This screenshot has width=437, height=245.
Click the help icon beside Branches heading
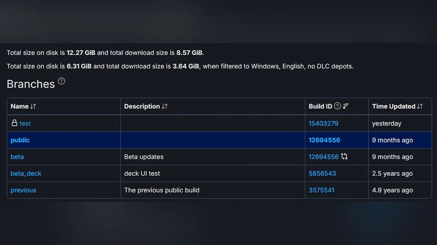click(x=62, y=81)
